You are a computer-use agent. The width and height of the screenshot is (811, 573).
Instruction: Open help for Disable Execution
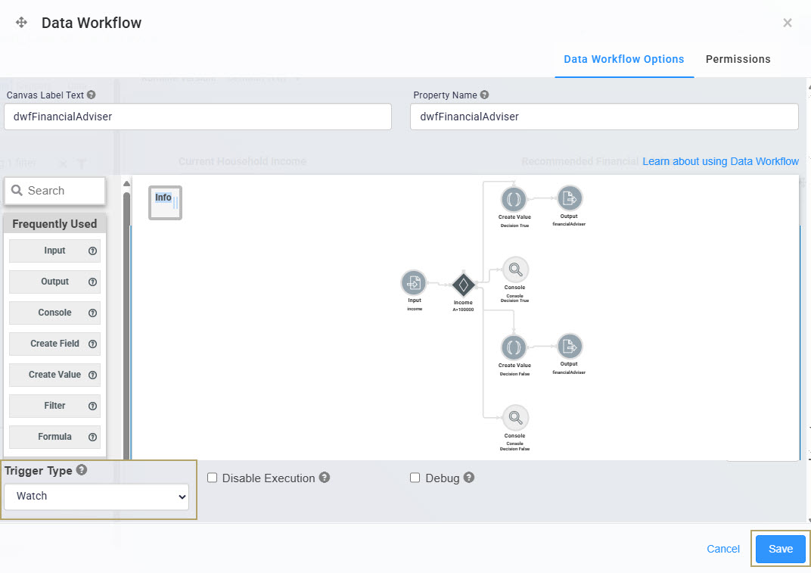(x=325, y=477)
